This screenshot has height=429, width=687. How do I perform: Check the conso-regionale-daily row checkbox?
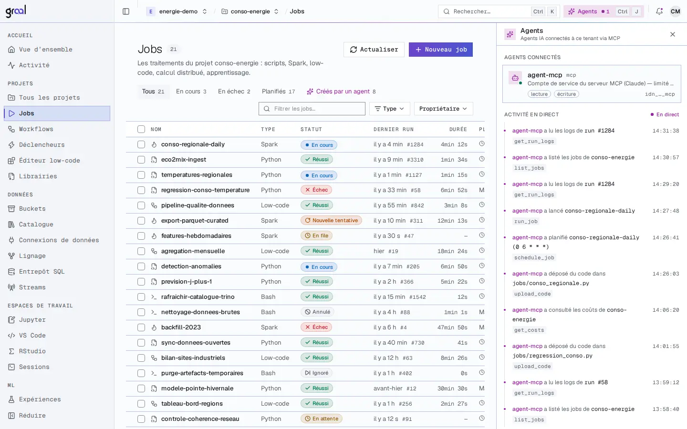click(x=141, y=144)
